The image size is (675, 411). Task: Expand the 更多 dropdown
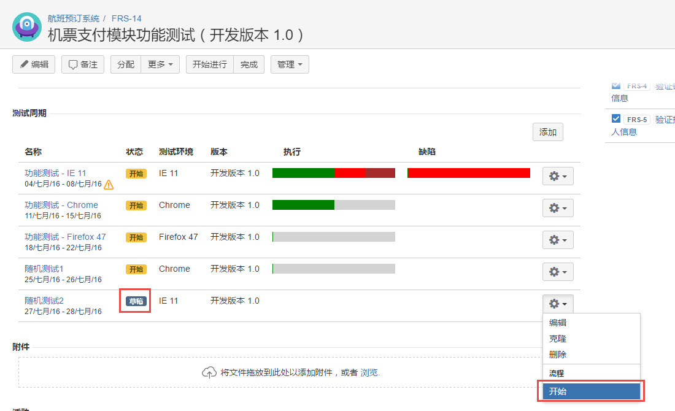pos(160,64)
